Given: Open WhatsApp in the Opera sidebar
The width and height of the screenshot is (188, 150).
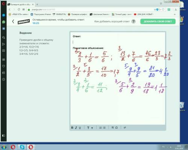Looking at the screenshot, I should tap(4, 22).
